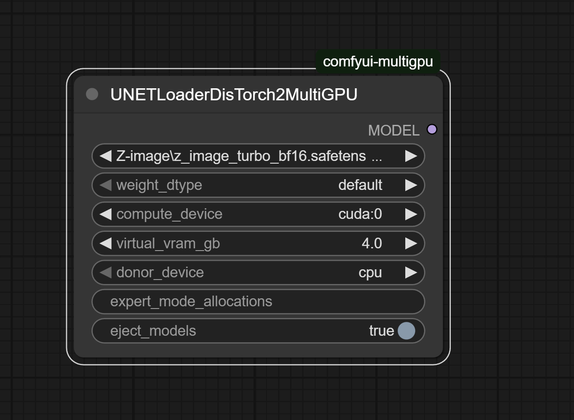
Task: Step weight_dtype to previous option
Action: tap(105, 185)
